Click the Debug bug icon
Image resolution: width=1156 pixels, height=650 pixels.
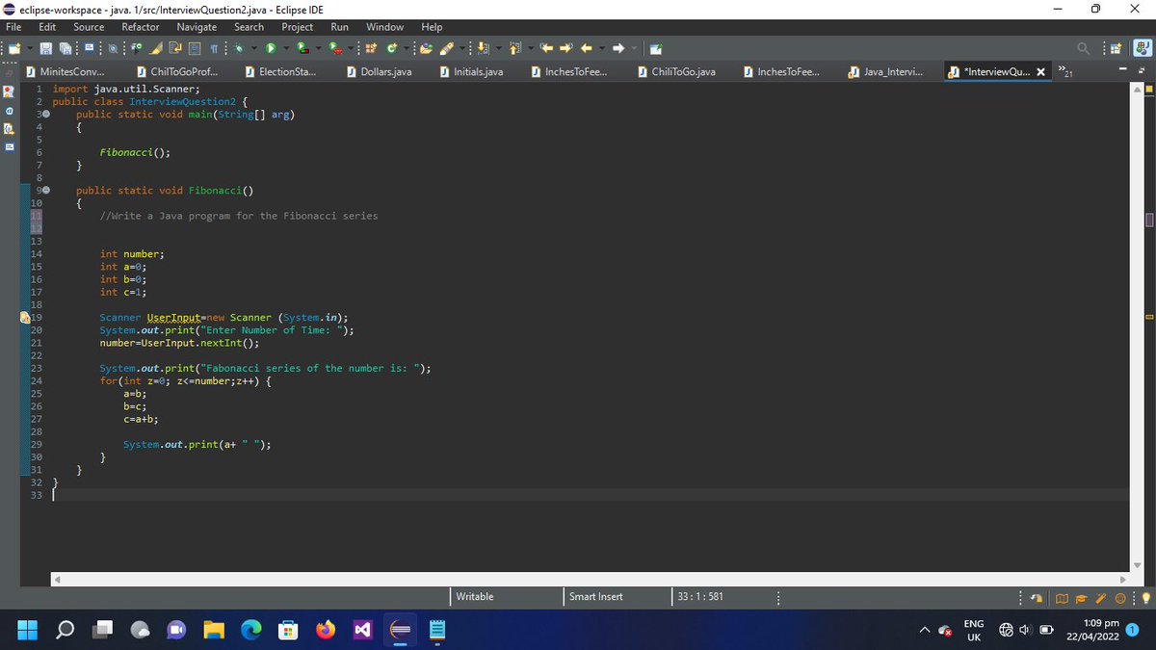click(x=238, y=48)
